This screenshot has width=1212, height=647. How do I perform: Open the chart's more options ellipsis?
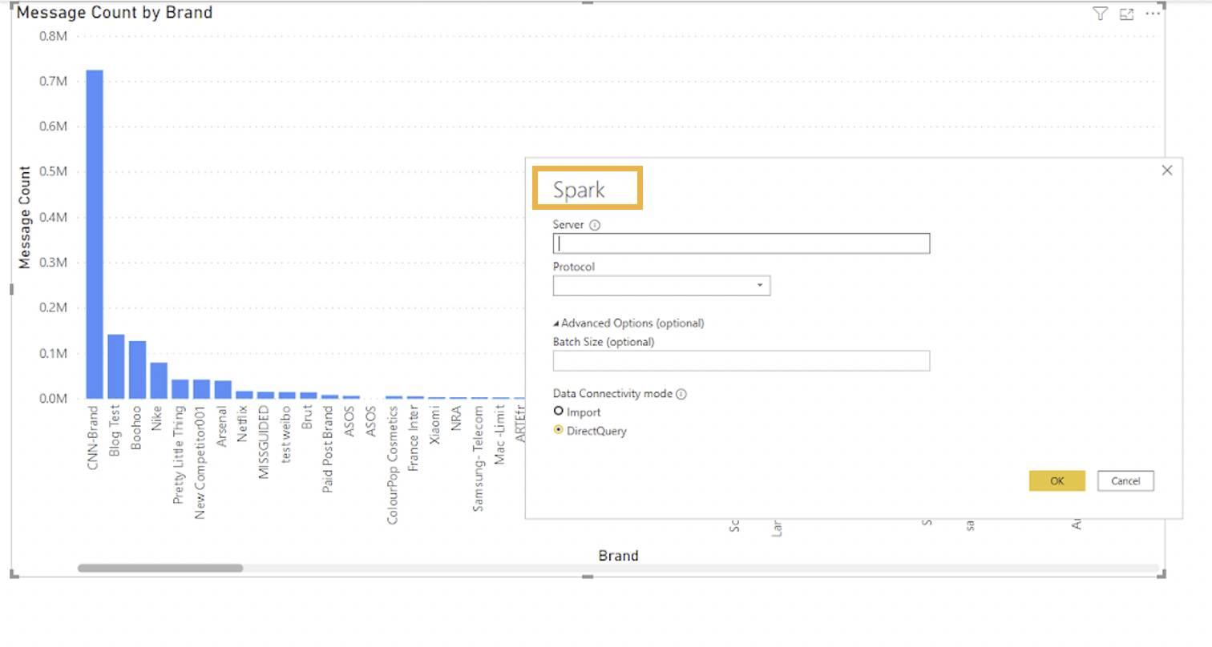pos(1153,14)
